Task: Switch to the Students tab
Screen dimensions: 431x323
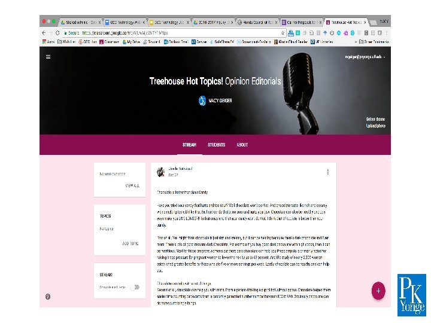Action: pyautogui.click(x=216, y=145)
